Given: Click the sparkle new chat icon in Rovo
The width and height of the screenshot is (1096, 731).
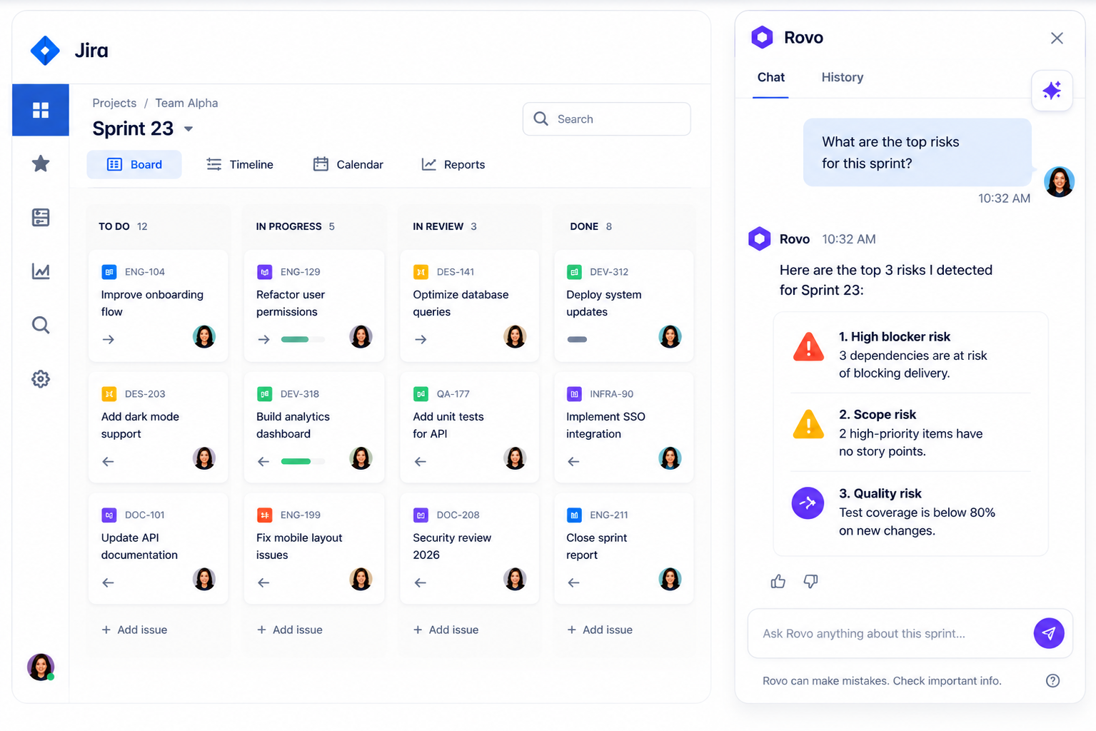Looking at the screenshot, I should (x=1052, y=91).
